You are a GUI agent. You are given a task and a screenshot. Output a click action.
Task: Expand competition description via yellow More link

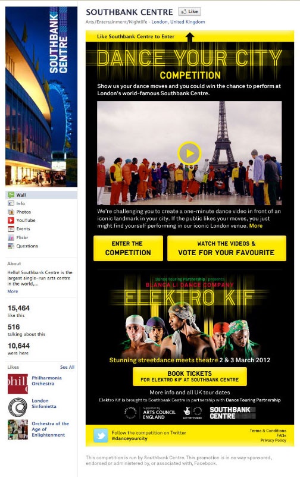[256, 226]
